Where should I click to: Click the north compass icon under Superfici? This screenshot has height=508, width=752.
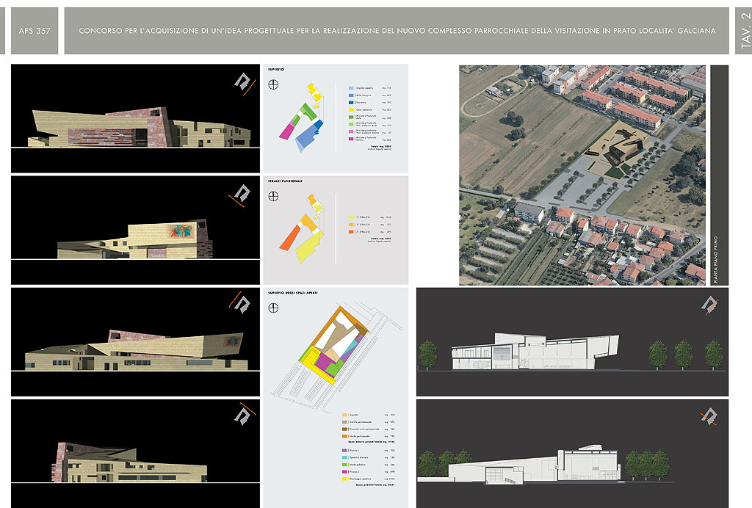[273, 84]
